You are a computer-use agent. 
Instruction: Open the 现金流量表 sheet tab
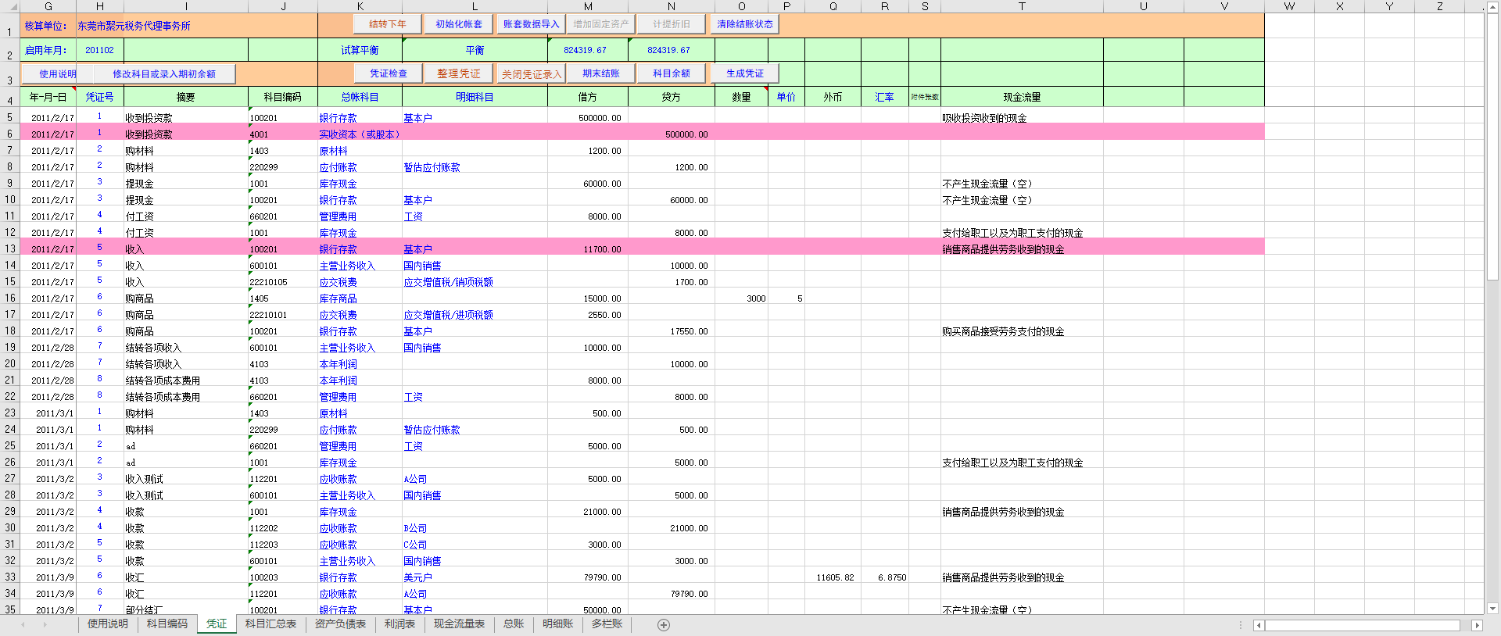pyautogui.click(x=459, y=624)
